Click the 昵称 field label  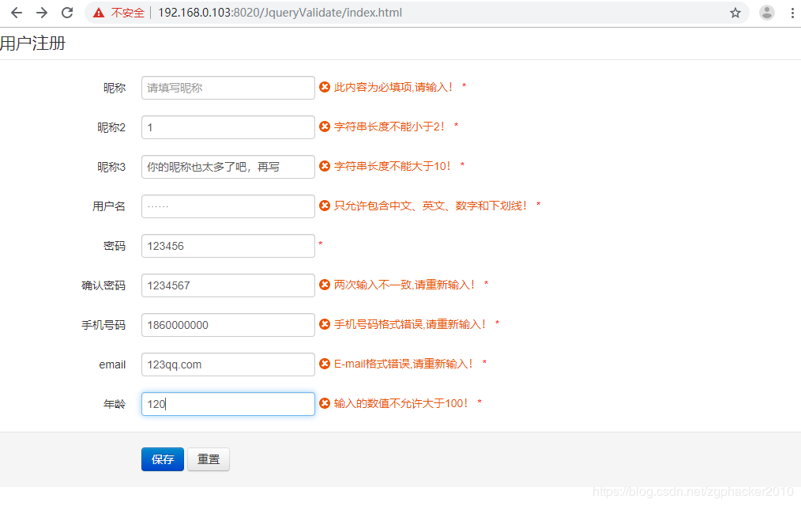pos(115,88)
